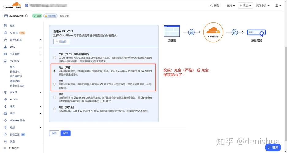287x153 pixels.
Task: Click the network tree icon for DNS
Action: (x=6, y=47)
